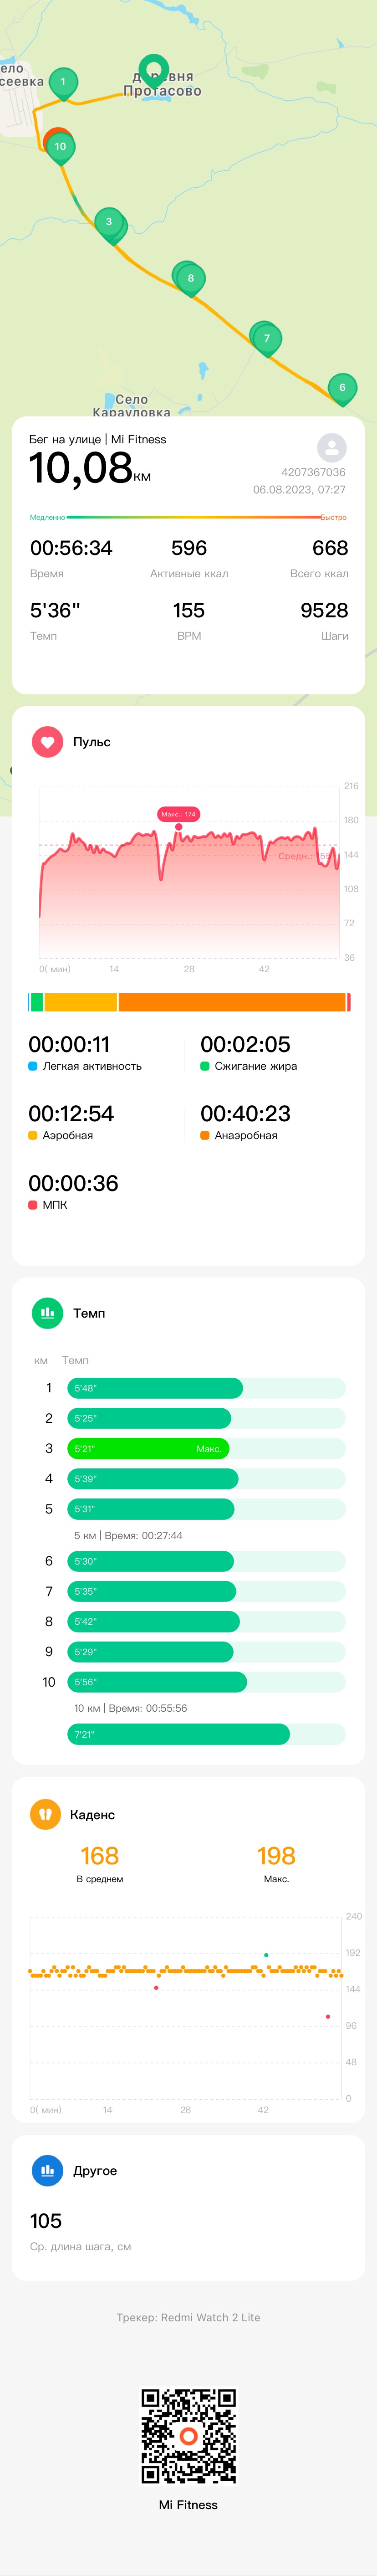Click the orange Каденс footsteps icon
377x2576 pixels.
click(x=45, y=1814)
